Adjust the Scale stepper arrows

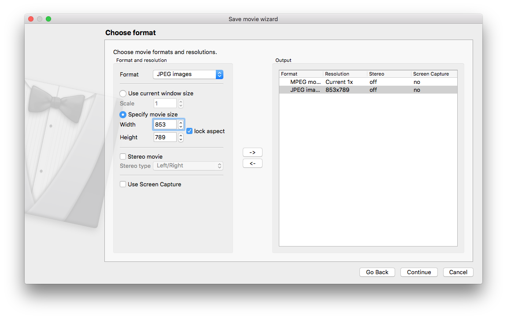181,104
